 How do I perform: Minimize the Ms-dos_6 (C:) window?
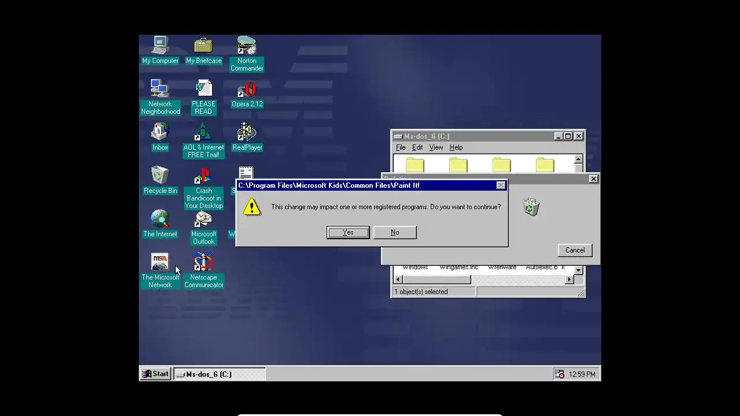click(x=558, y=136)
